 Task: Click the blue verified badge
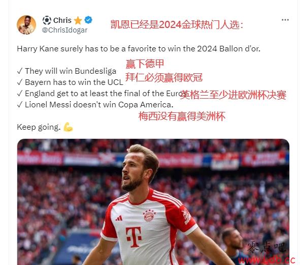(x=88, y=20)
